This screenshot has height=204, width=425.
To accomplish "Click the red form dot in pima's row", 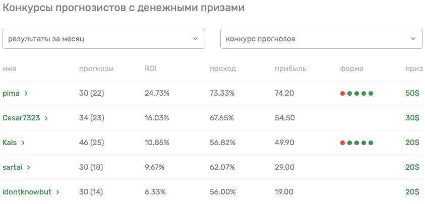I will [342, 94].
